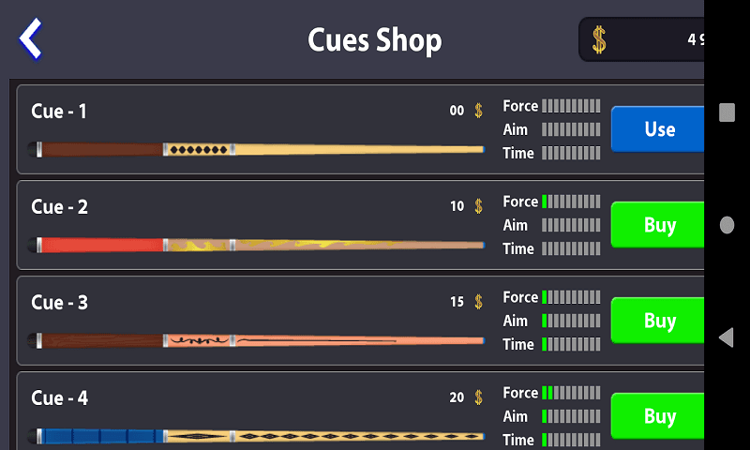The width and height of the screenshot is (750, 450).
Task: Buy Cue - 3 with the green button
Action: 658,321
